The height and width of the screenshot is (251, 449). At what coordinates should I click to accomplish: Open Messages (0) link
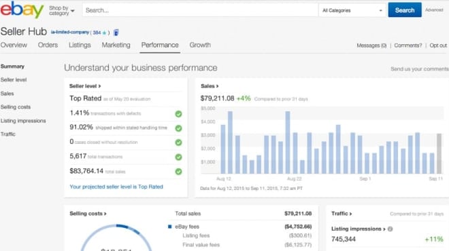(x=371, y=45)
